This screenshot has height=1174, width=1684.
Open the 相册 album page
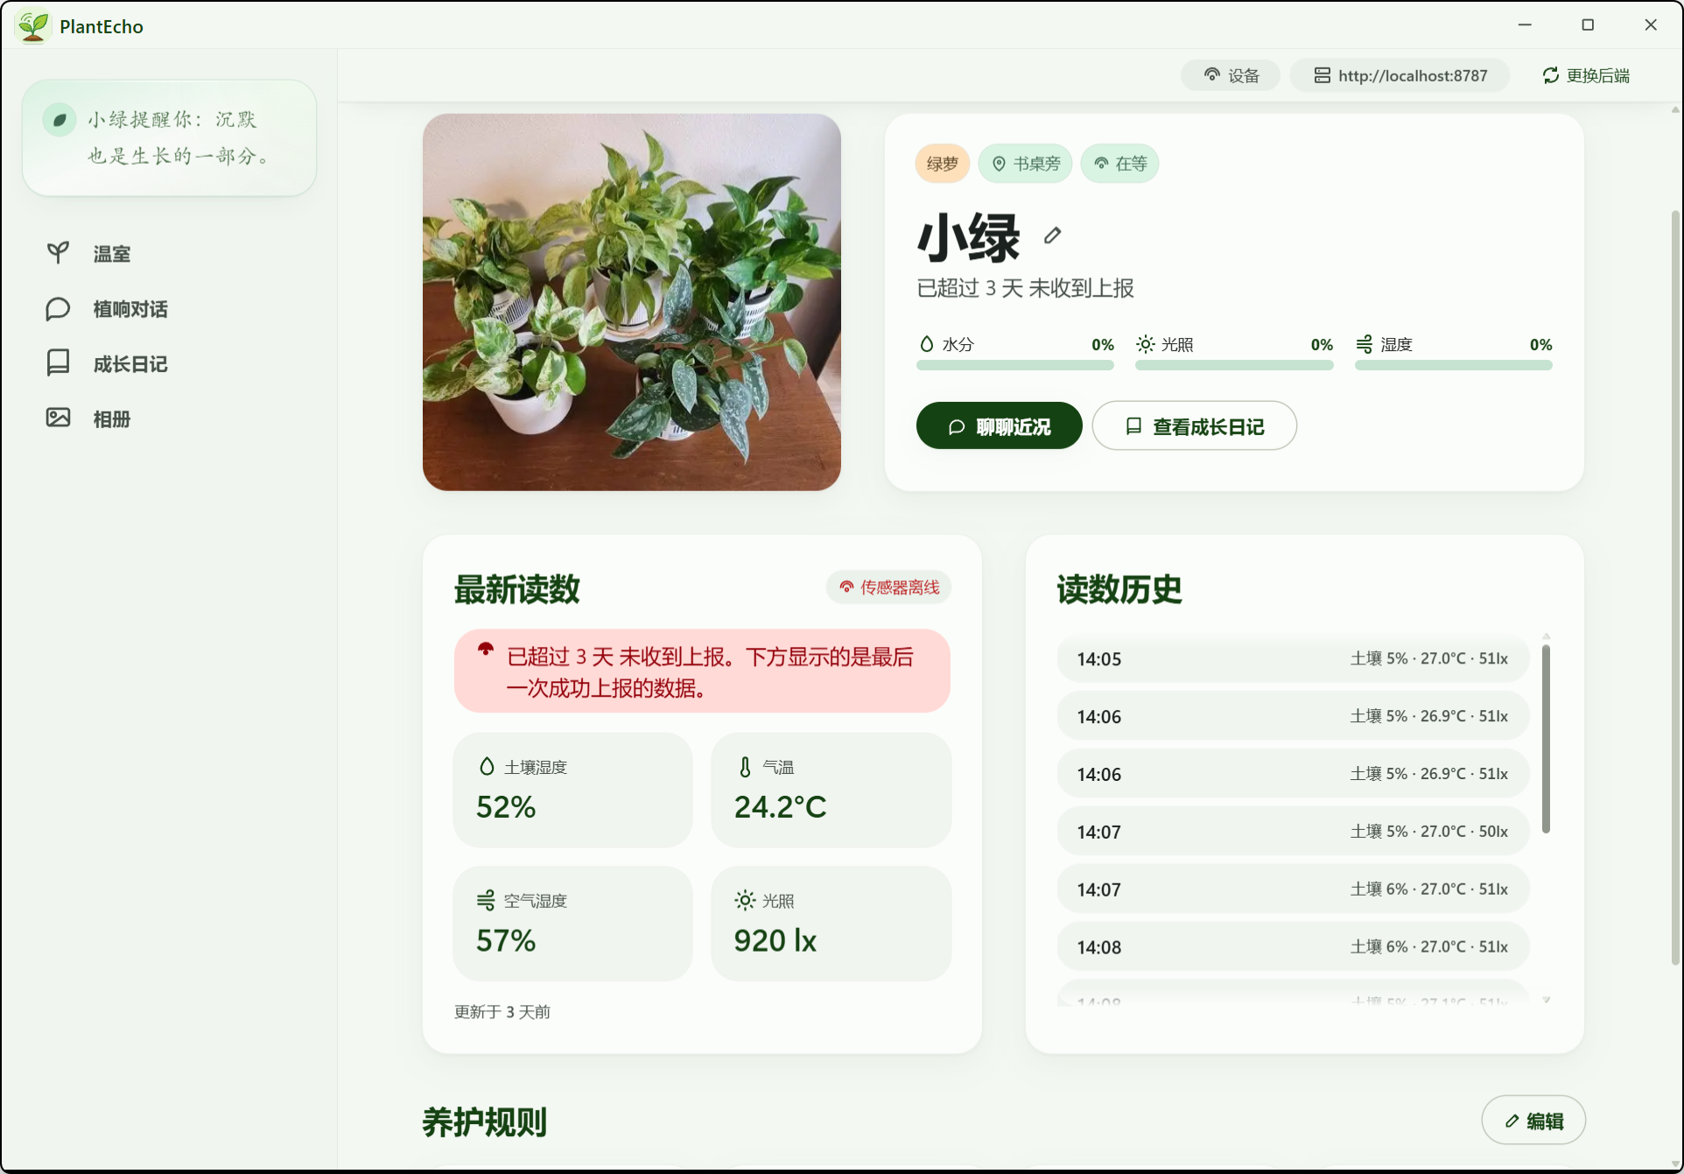point(112,419)
